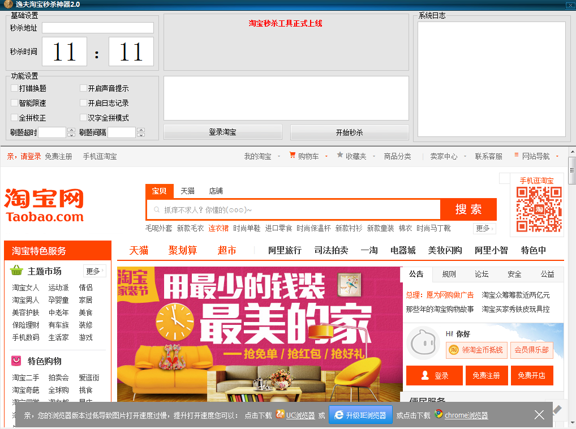Expand the 网站导航 dropdown
This screenshot has width=576, height=429.
536,156
